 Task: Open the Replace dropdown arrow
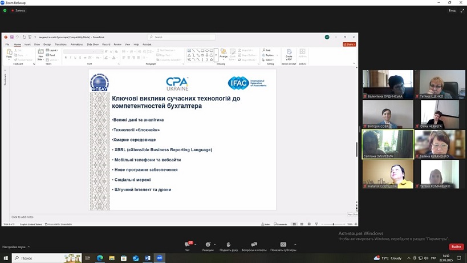pos(277,55)
